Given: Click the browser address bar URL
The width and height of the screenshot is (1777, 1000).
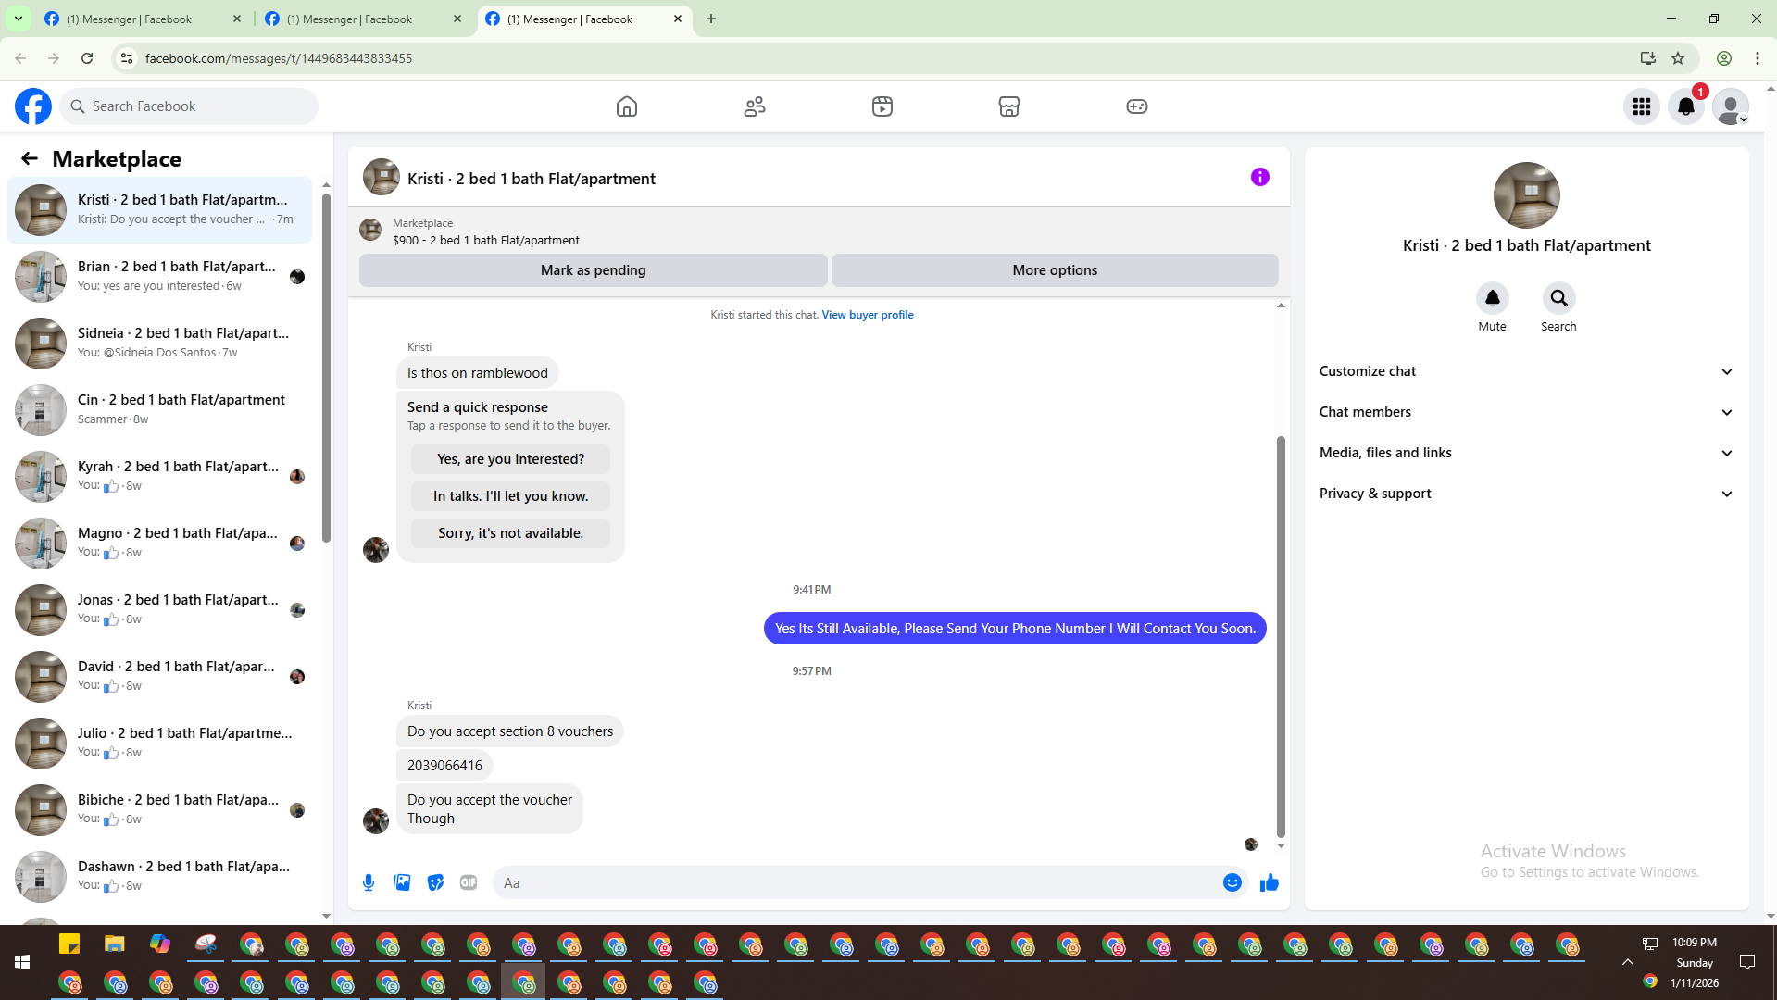Looking at the screenshot, I should point(278,58).
